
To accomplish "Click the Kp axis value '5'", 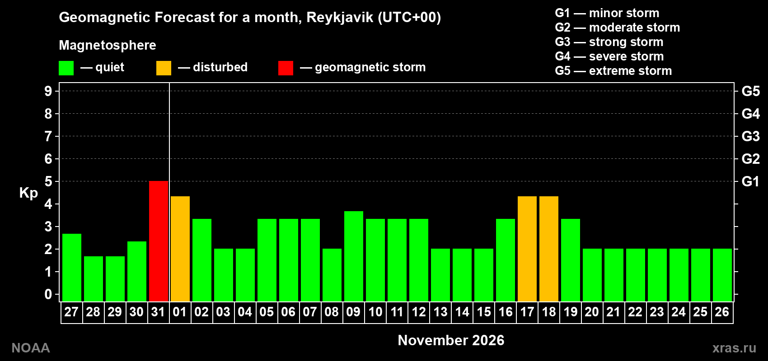I will click(x=48, y=181).
